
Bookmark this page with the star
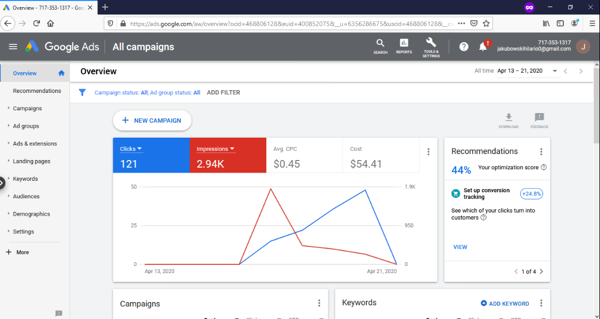[x=486, y=23]
